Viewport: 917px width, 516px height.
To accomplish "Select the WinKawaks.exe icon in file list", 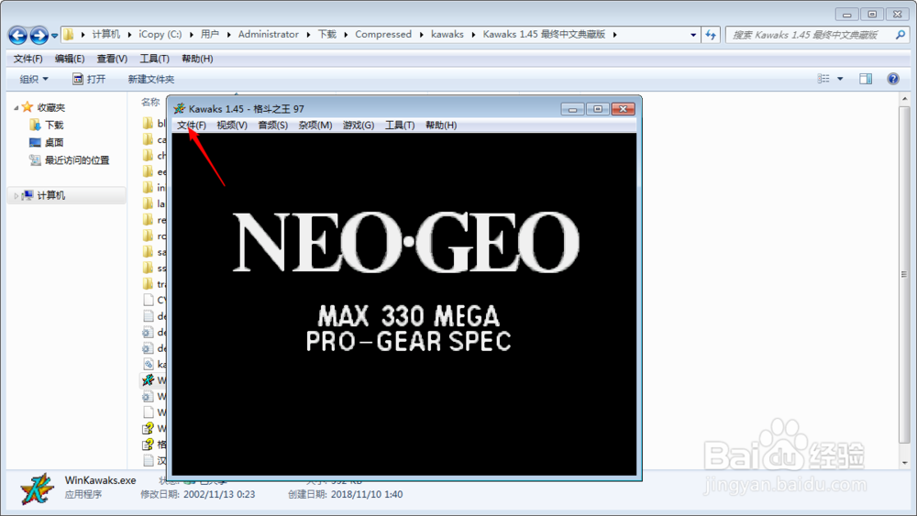I will (x=148, y=380).
